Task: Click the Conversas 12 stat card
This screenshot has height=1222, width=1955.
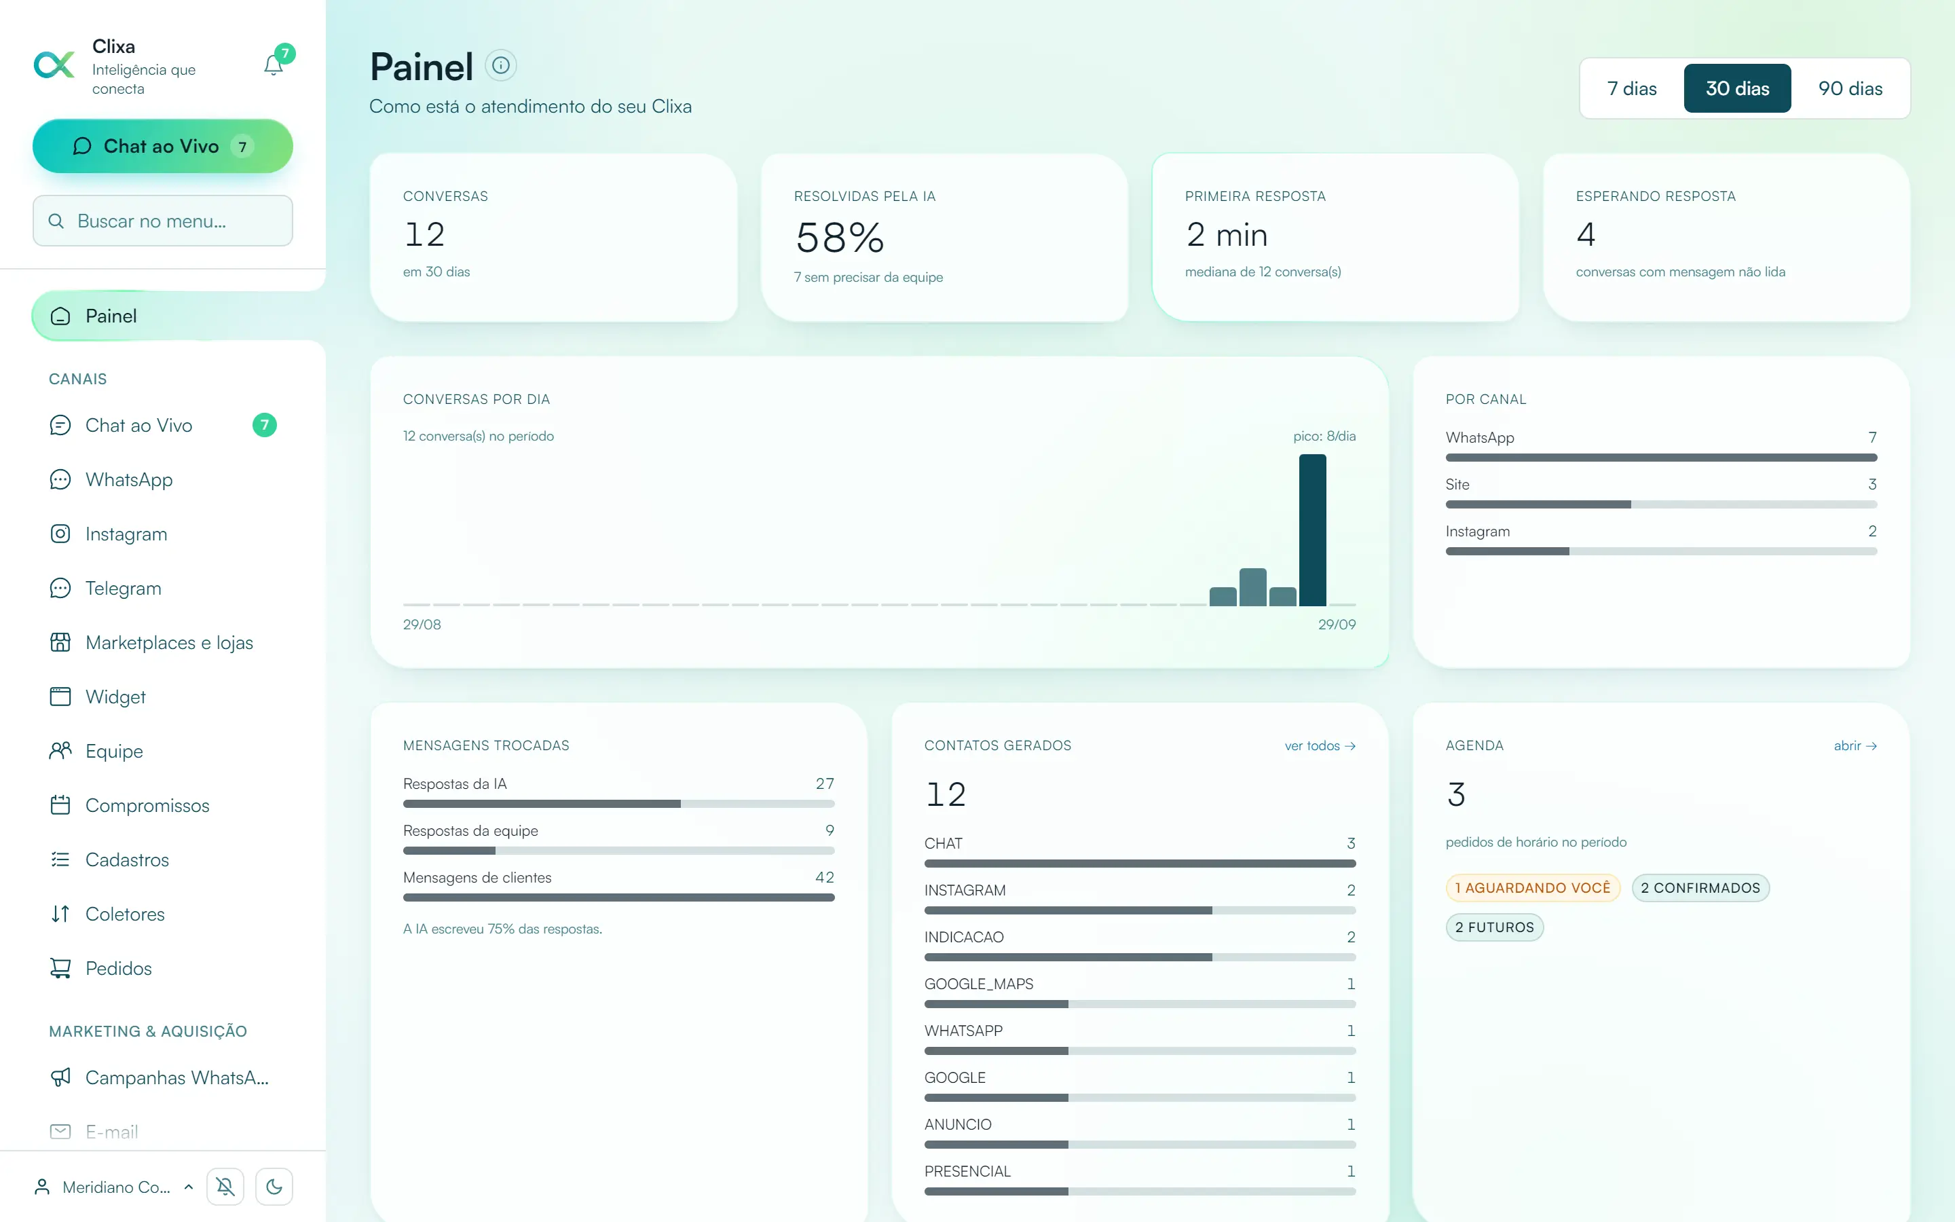Action: [553, 238]
